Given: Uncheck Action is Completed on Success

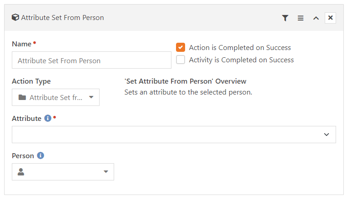Looking at the screenshot, I should [x=181, y=47].
